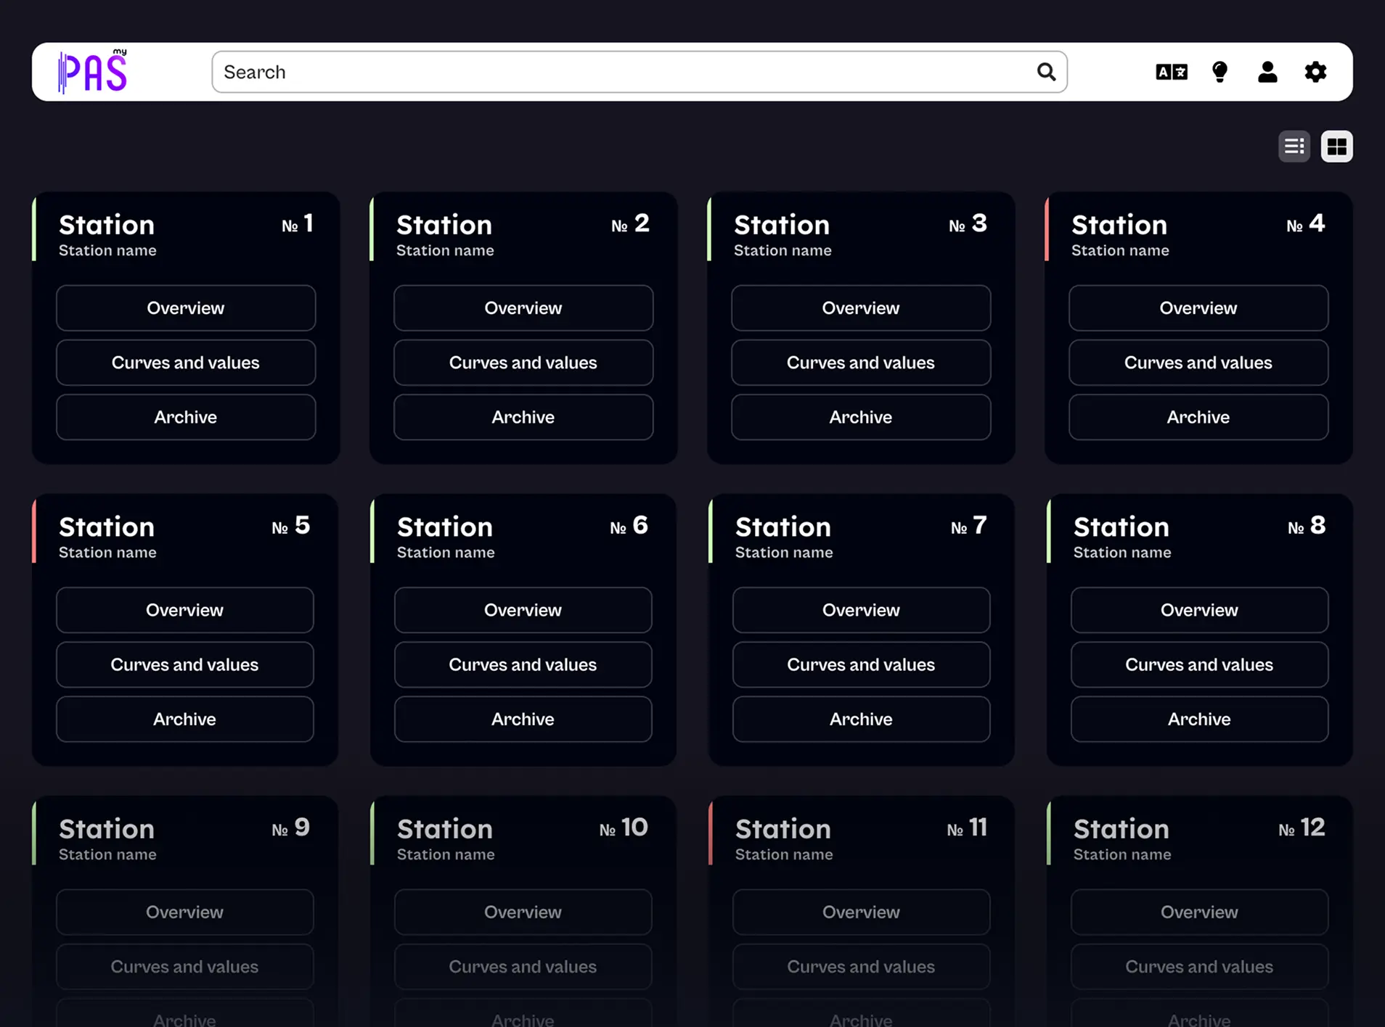Open Archive for Station 7
1385x1027 pixels.
click(x=862, y=719)
